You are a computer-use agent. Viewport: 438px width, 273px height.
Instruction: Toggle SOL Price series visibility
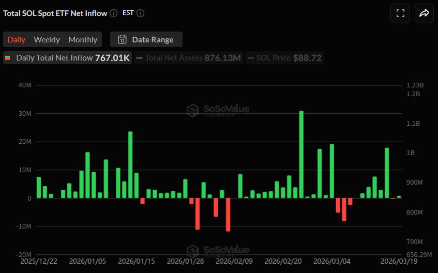pyautogui.click(x=284, y=58)
